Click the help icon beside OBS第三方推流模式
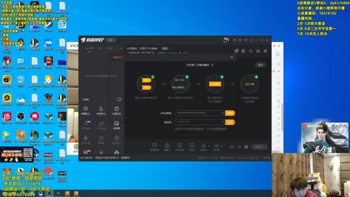Screen dimensions: 350x197 [x=212, y=65]
